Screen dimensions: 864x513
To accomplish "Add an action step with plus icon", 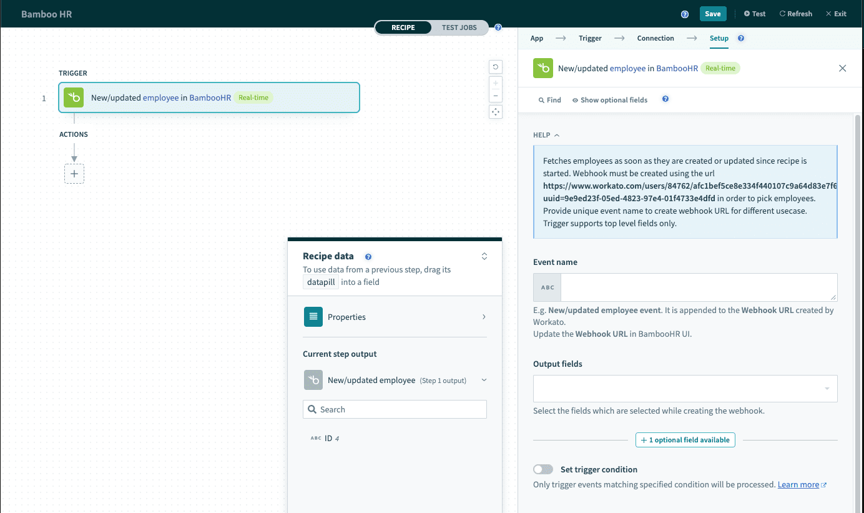I will 74,174.
